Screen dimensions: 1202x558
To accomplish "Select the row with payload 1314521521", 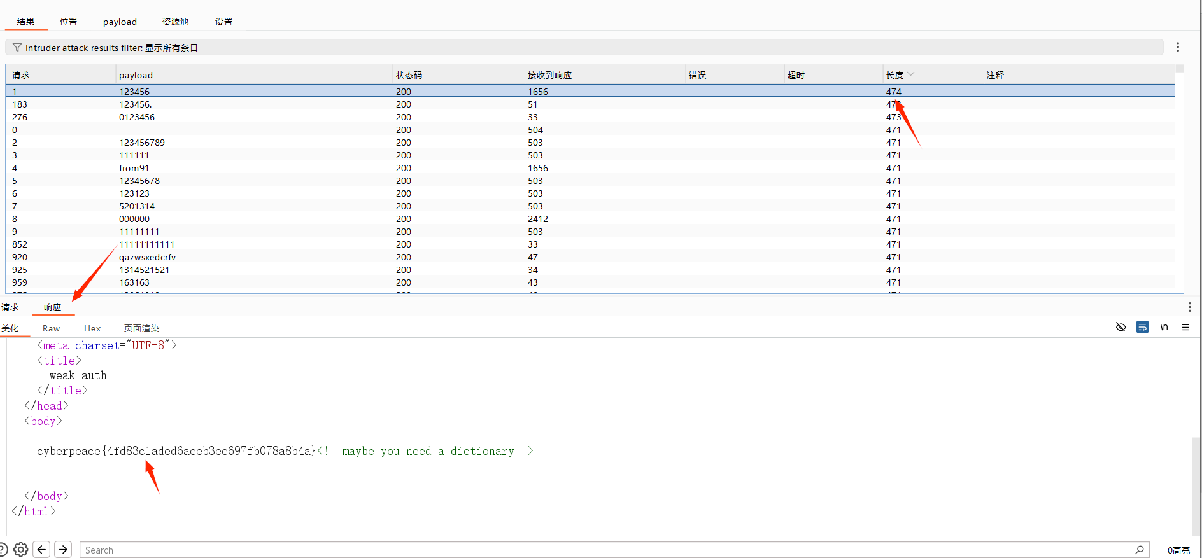I will [590, 270].
